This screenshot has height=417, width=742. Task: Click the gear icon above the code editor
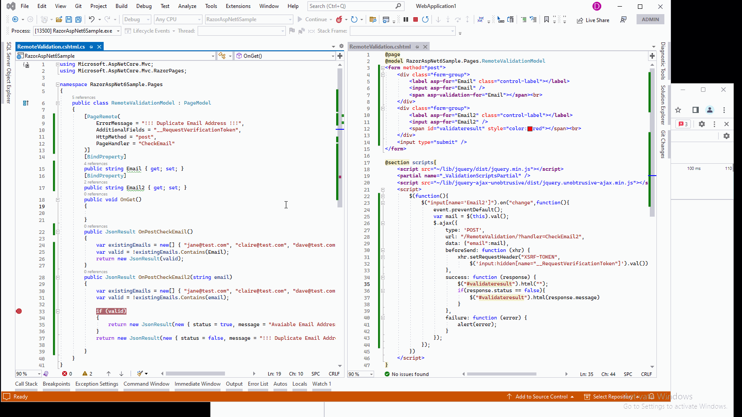tap(341, 46)
